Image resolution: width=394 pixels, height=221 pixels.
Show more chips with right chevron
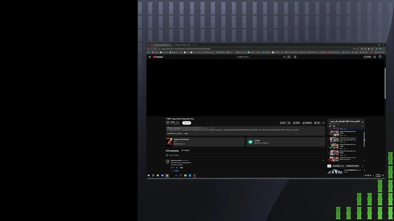[x=363, y=166]
